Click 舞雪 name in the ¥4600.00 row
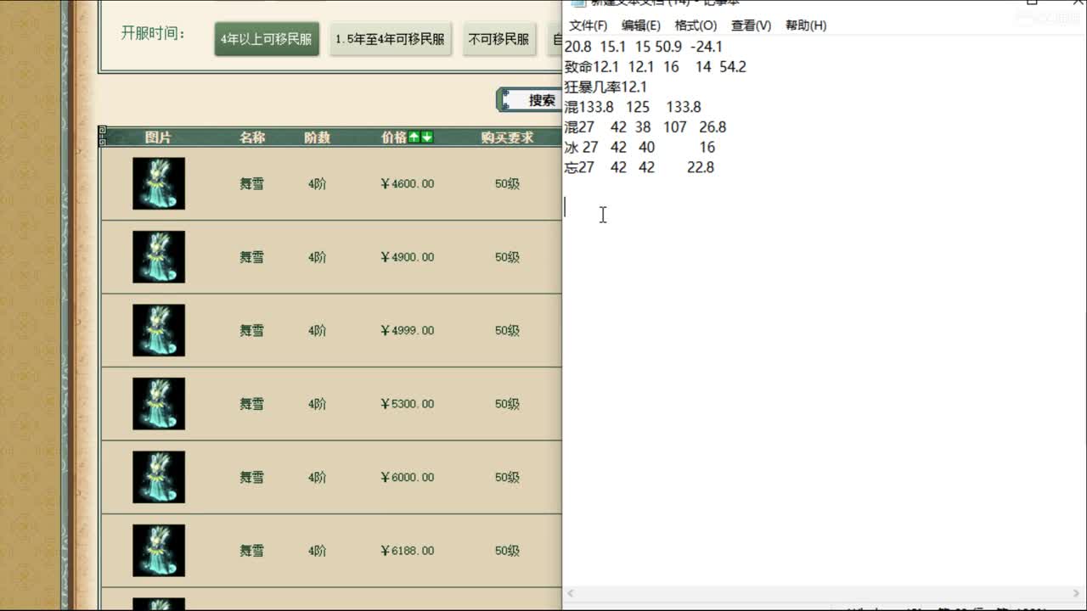The width and height of the screenshot is (1087, 611). [252, 183]
